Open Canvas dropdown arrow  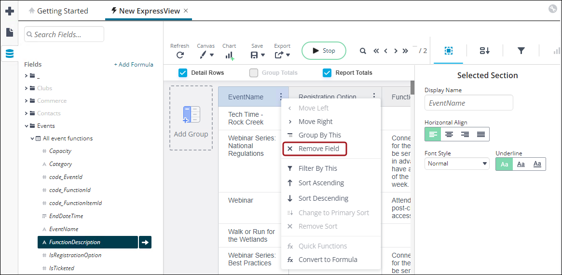pos(211,55)
